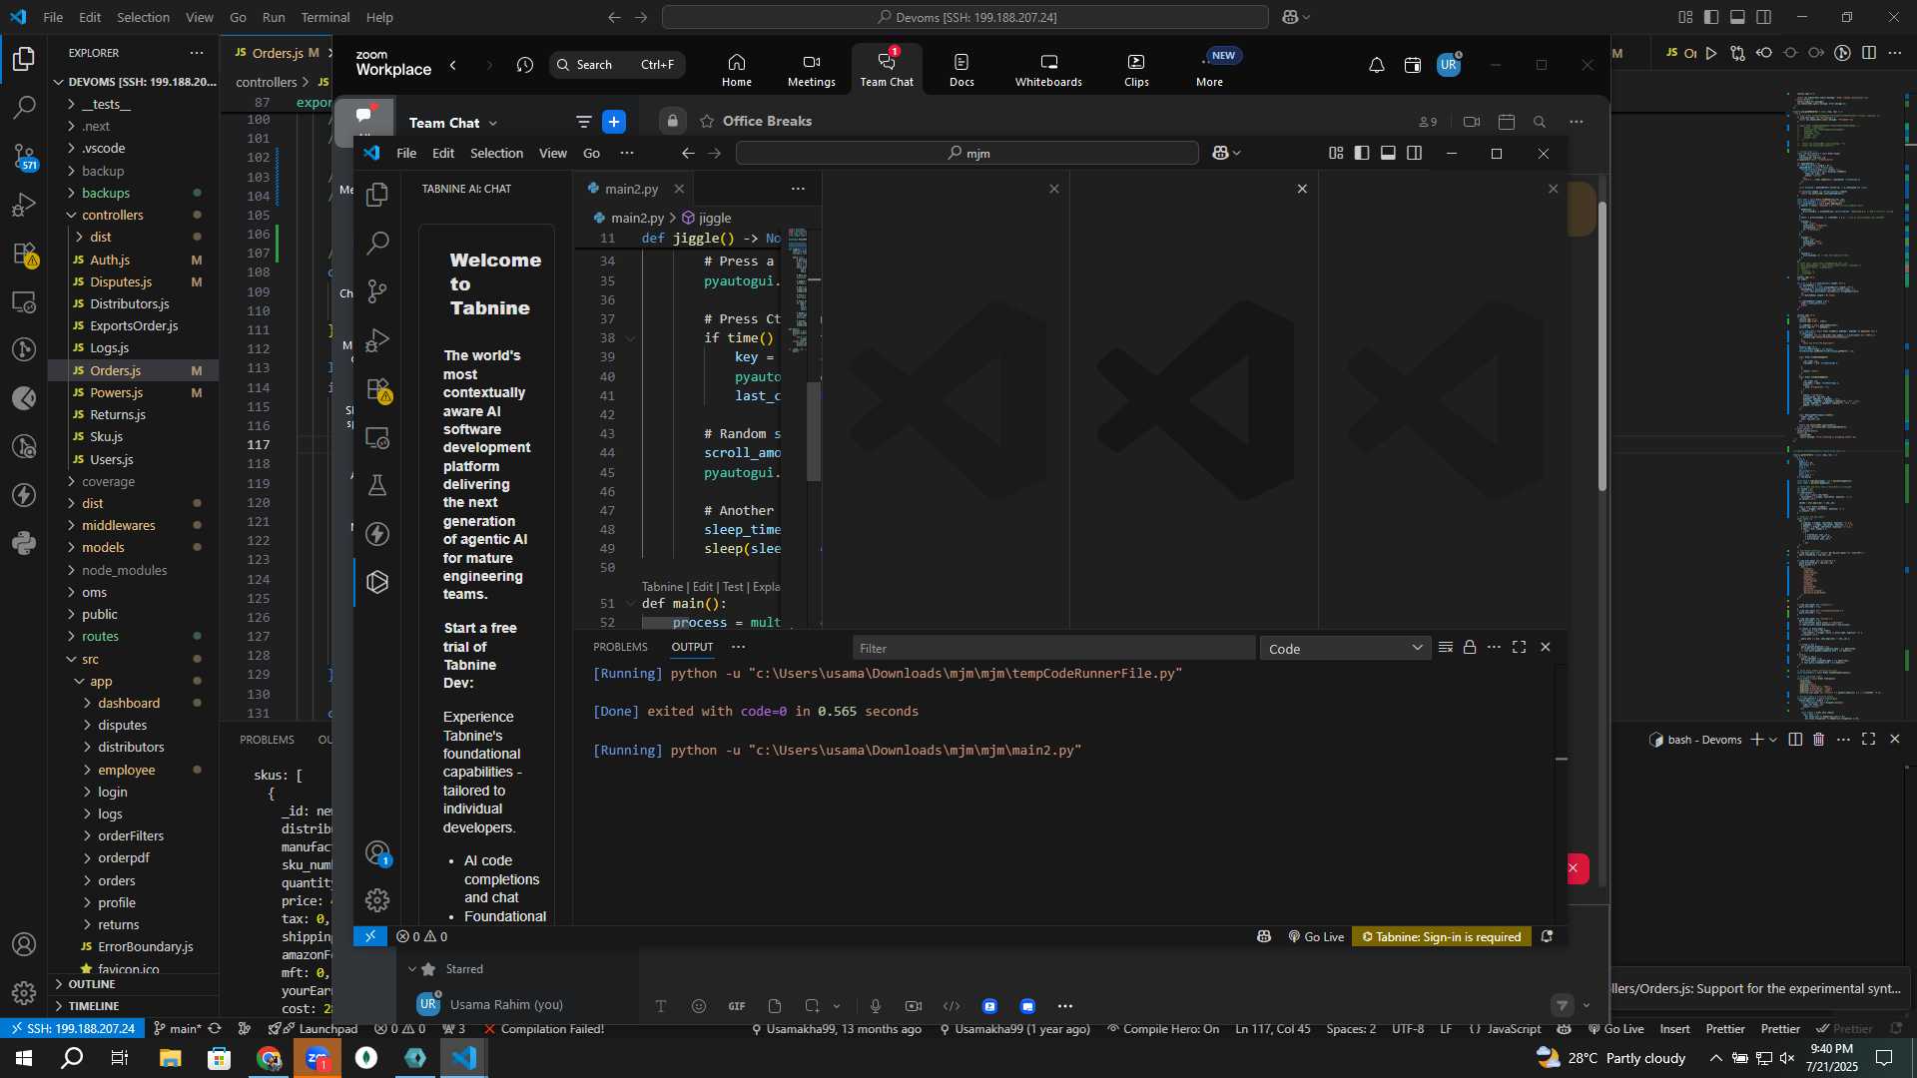Click main* branch in Devoms status bar
Viewport: 1917px width, 1078px height.
click(x=178, y=1029)
